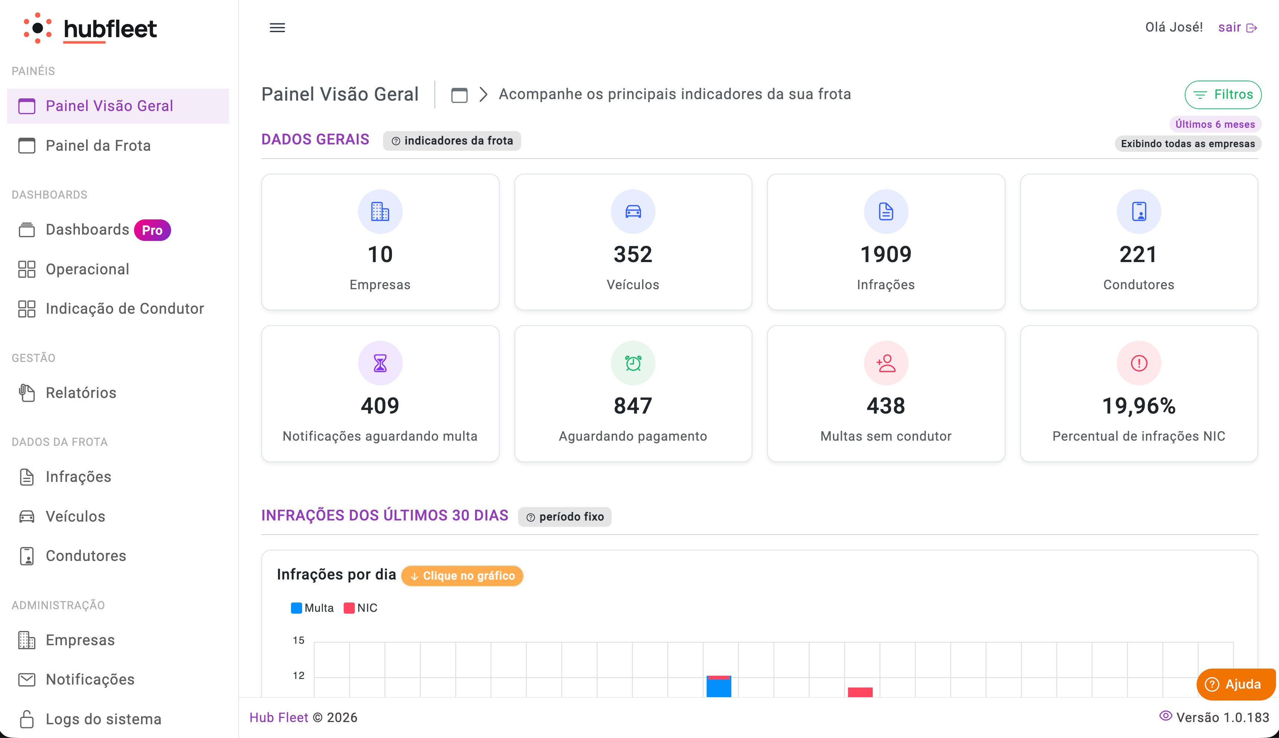Image resolution: width=1279 pixels, height=738 pixels.
Task: Click the Dashboards stack icon in sidebar
Action: click(x=27, y=230)
